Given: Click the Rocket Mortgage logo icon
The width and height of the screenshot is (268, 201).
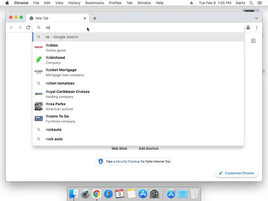Looking at the screenshot, I should pyautogui.click(x=39, y=72).
